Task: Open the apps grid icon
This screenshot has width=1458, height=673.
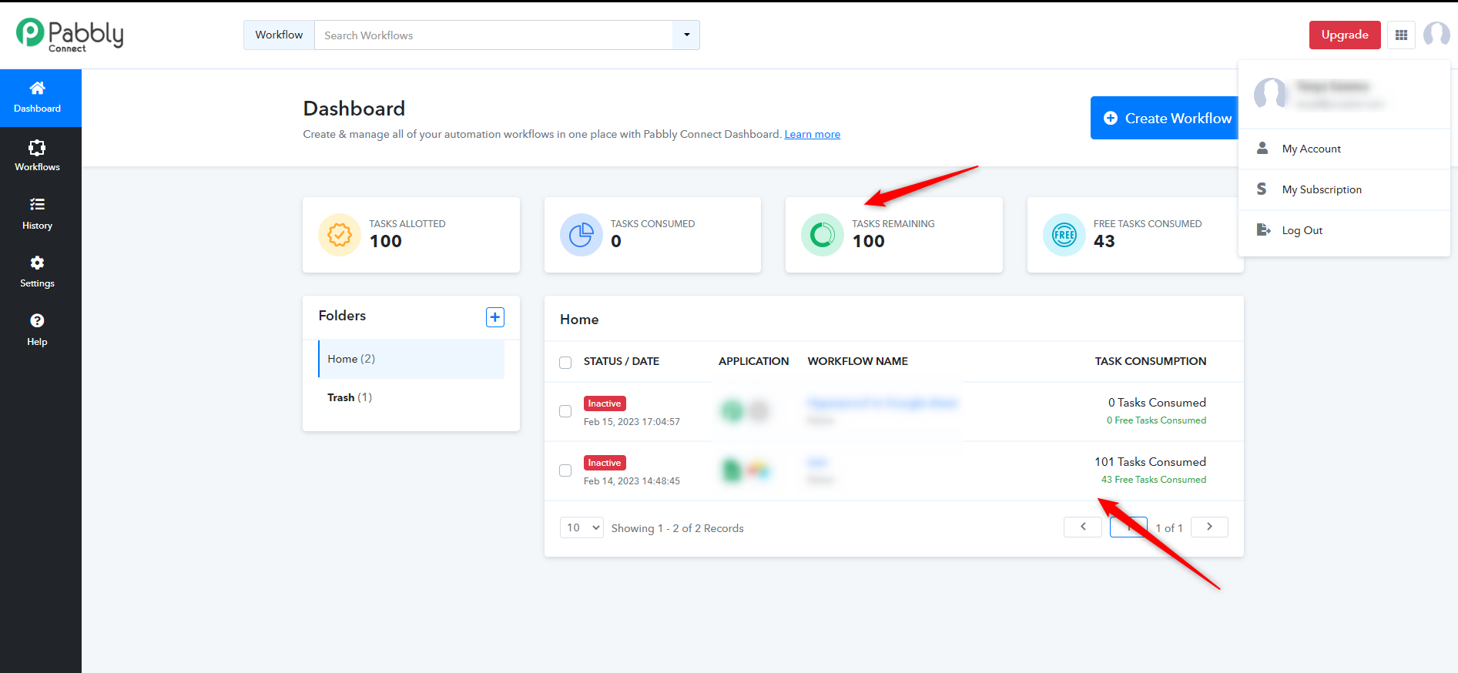Action: point(1401,35)
